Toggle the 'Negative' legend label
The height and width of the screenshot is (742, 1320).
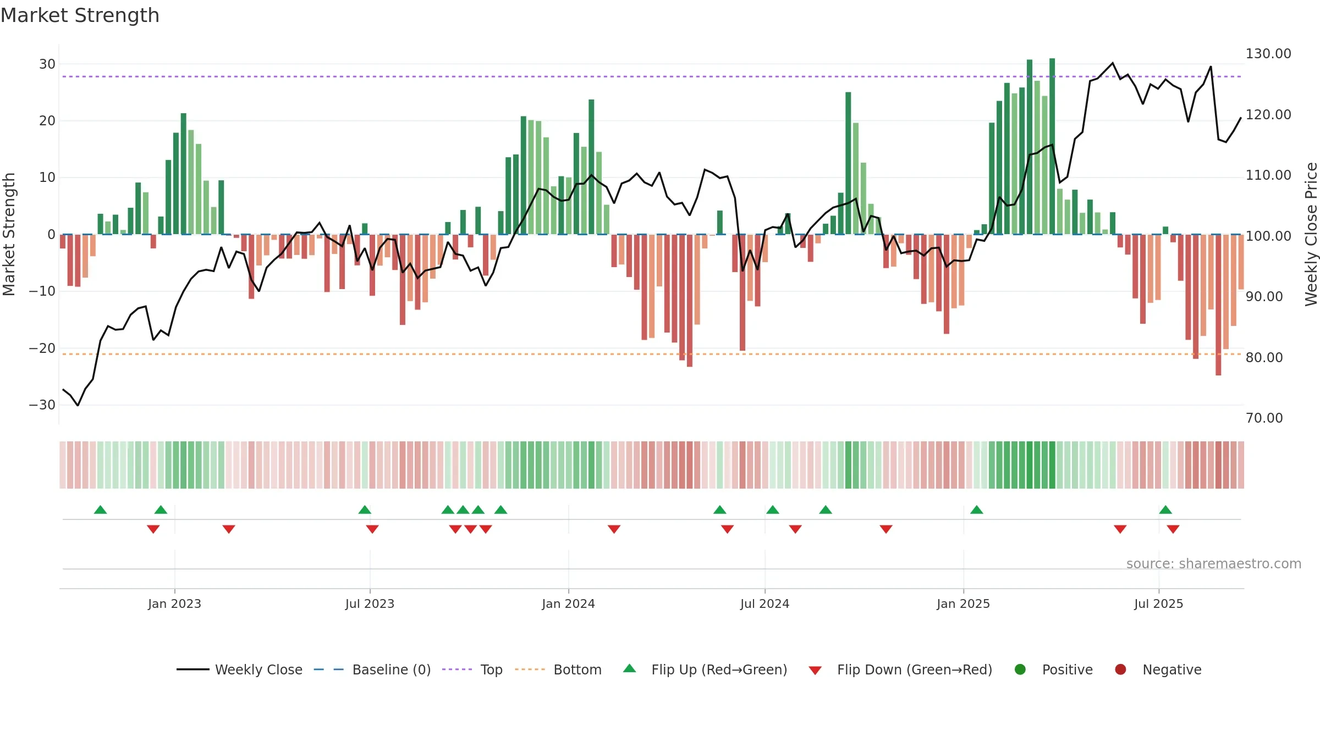point(1172,669)
